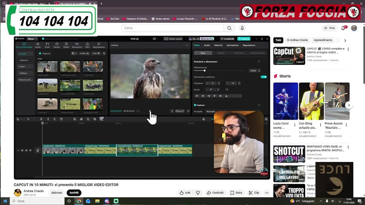The width and height of the screenshot is (365, 205).
Task: Click the delete trash icon in timeline toolbar
Action: (x=61, y=119)
